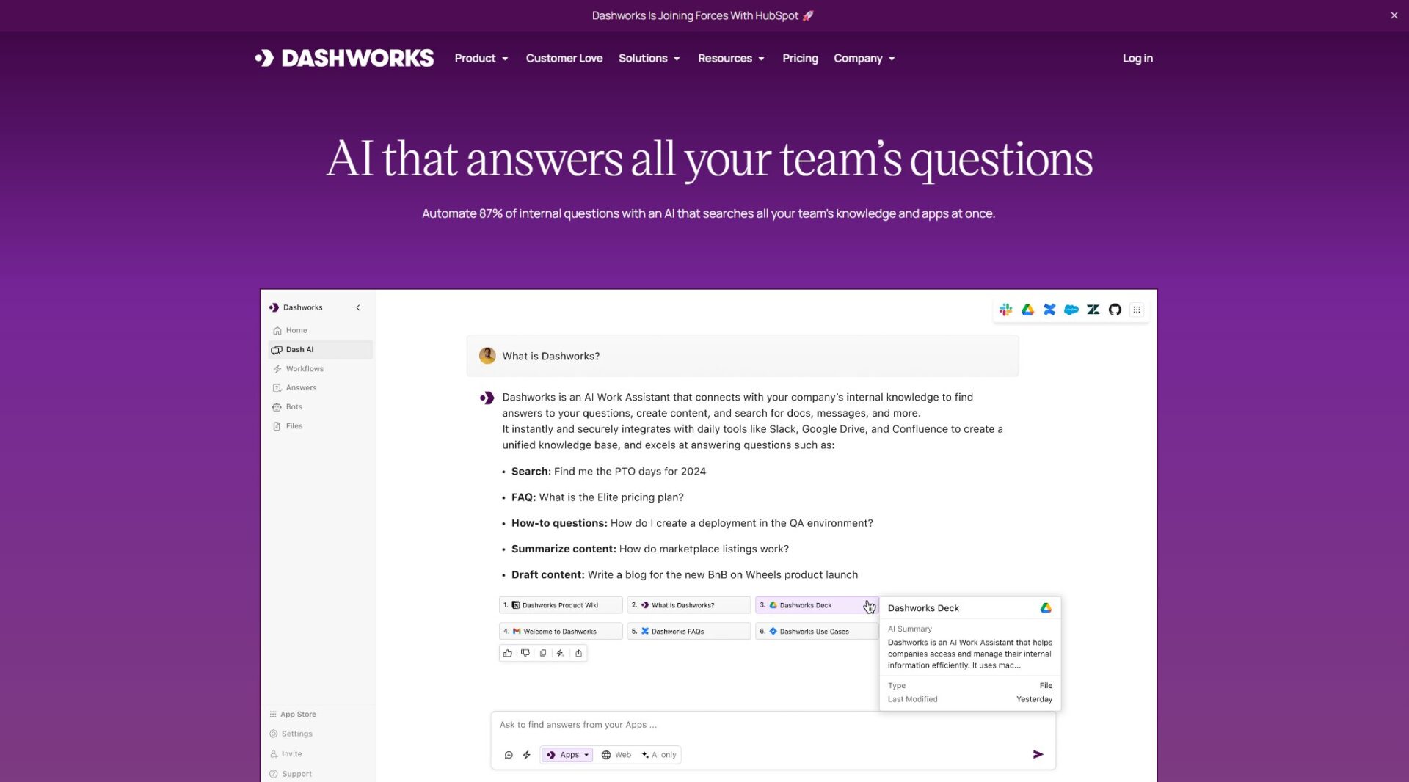Give the answer a thumbs down
This screenshot has width=1409, height=782.
(525, 653)
